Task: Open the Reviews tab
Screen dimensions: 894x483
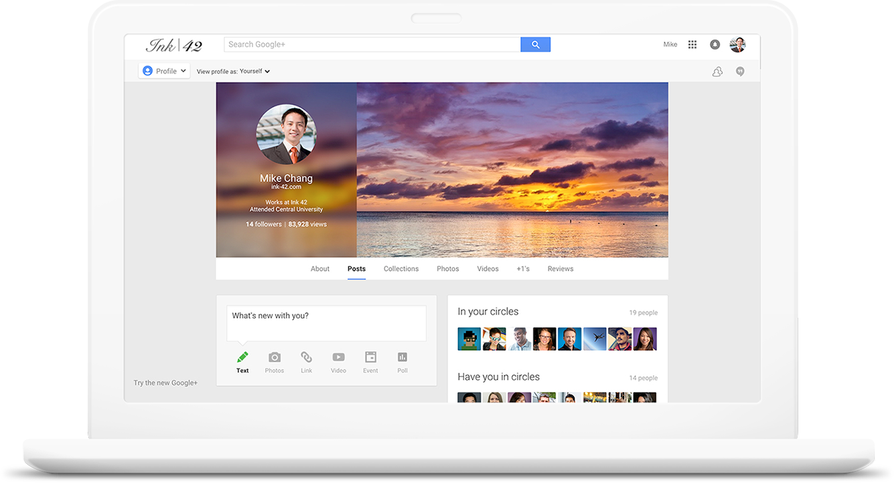Action: coord(560,268)
